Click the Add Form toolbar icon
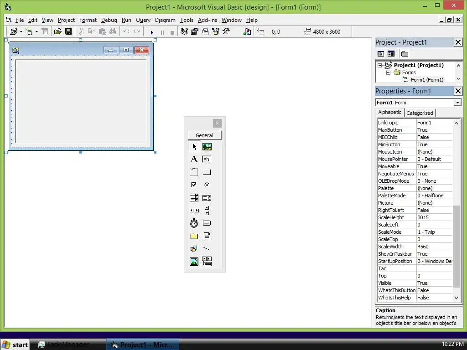 (29, 31)
